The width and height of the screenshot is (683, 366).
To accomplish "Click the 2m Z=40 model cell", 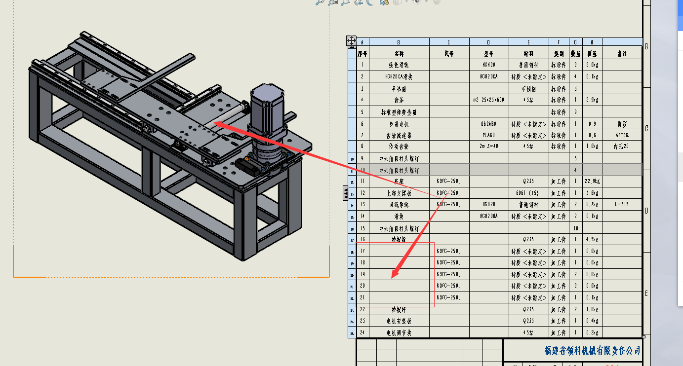I will (489, 147).
